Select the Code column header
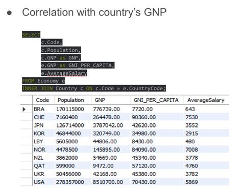Screen dimensions: 242x193 (x=43, y=100)
